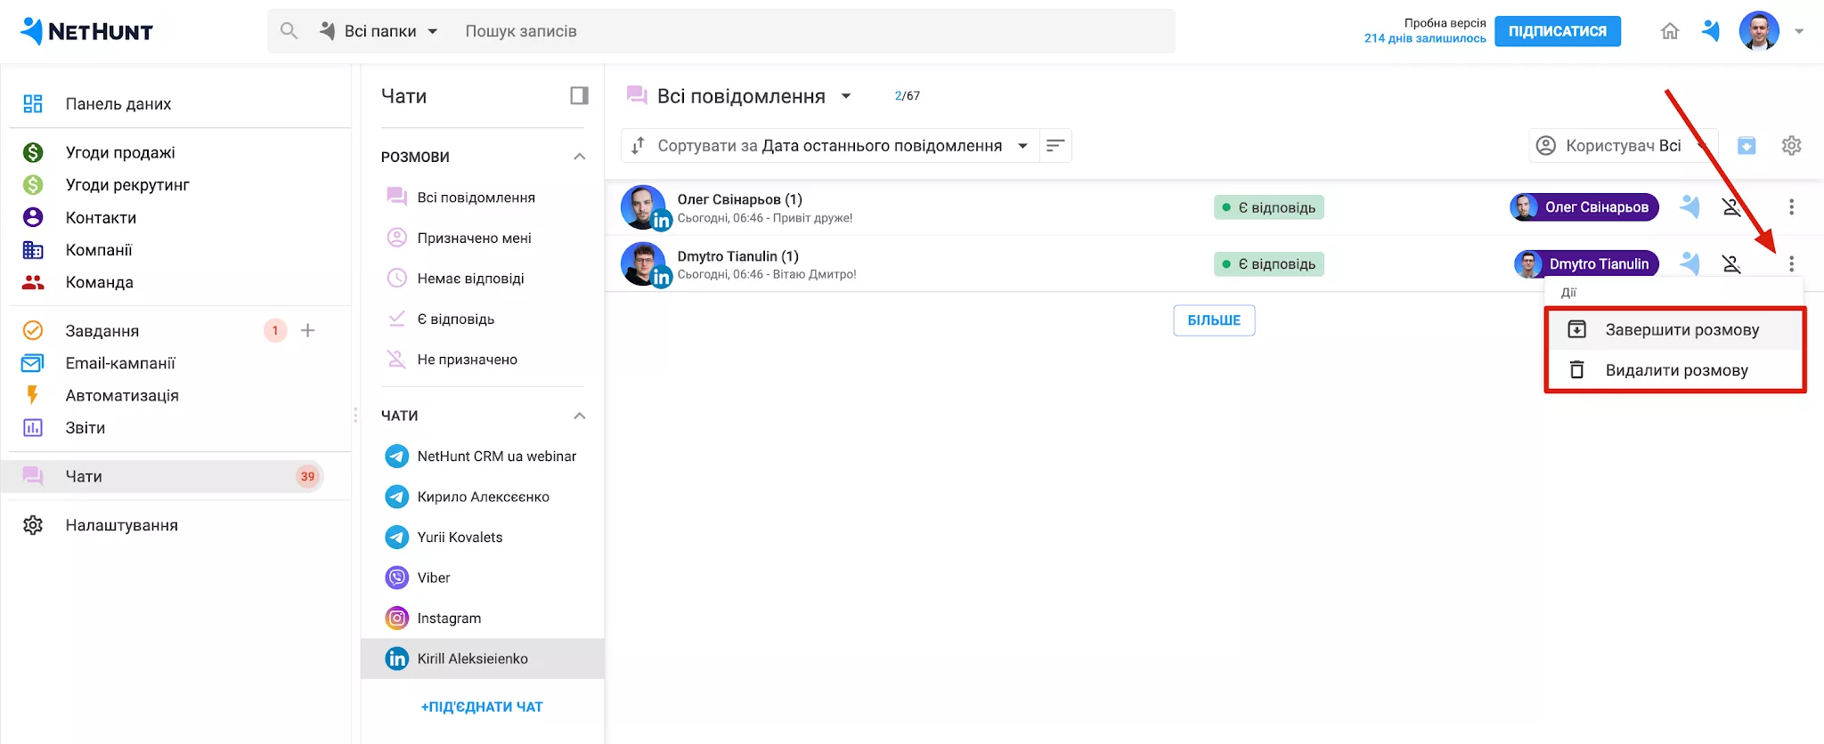The height and width of the screenshot is (744, 1824).
Task: Click NetHunt record icon on Олег row
Action: [1690, 207]
